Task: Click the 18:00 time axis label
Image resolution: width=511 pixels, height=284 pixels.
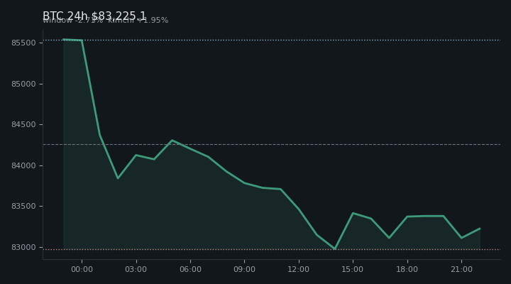Action: pos(407,269)
